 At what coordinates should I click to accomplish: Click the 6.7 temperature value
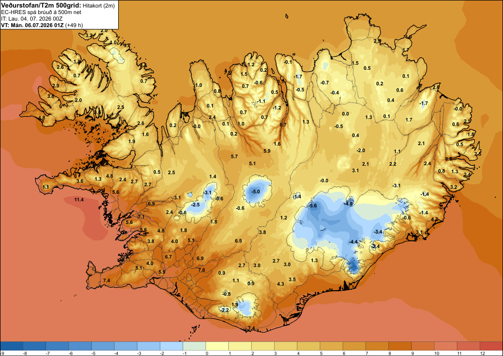[x=169, y=257]
